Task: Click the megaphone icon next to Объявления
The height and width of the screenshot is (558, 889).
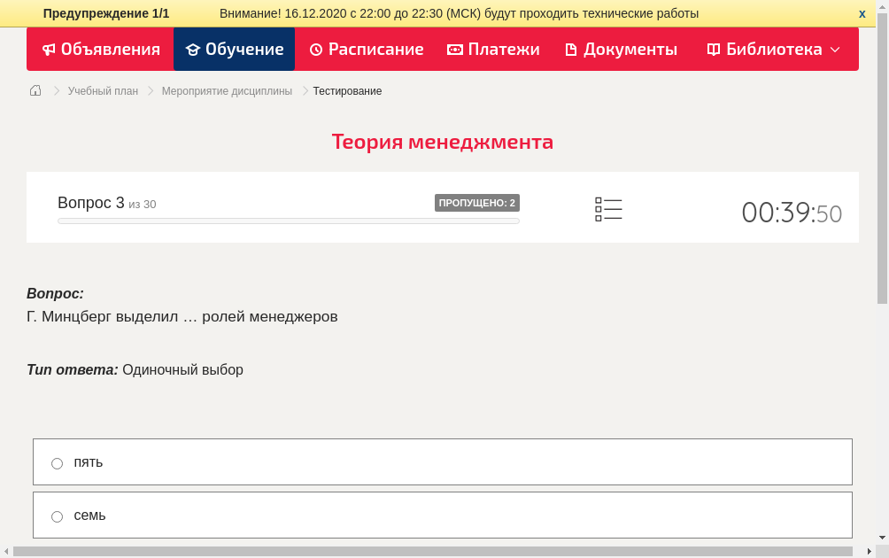Action: pos(49,49)
